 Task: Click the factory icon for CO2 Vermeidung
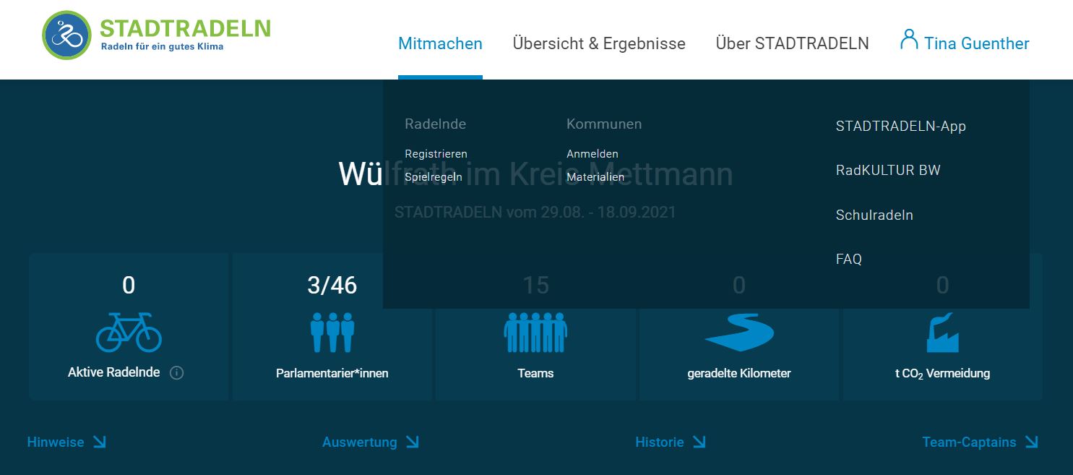pyautogui.click(x=942, y=332)
